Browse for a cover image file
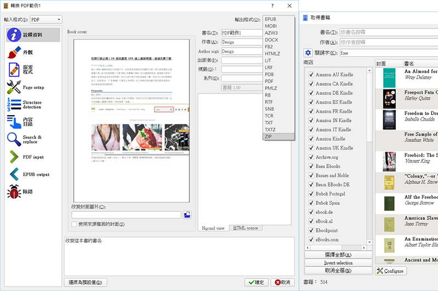Image resolution: width=438 pixels, height=291 pixels. click(187, 215)
